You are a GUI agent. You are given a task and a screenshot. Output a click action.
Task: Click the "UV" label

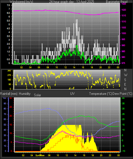(x=72, y=94)
